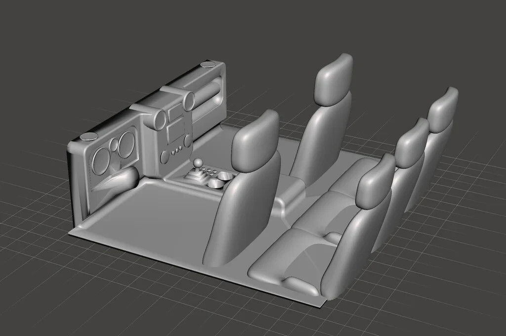Screen dimensions: 506x336
Task: Select the cup holder nearest the driver seat
Action: [216, 184]
